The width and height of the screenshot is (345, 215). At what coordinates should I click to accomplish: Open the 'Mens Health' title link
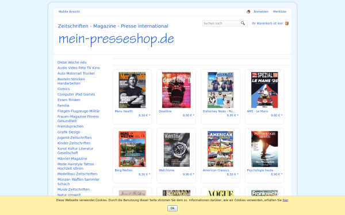pos(124,111)
